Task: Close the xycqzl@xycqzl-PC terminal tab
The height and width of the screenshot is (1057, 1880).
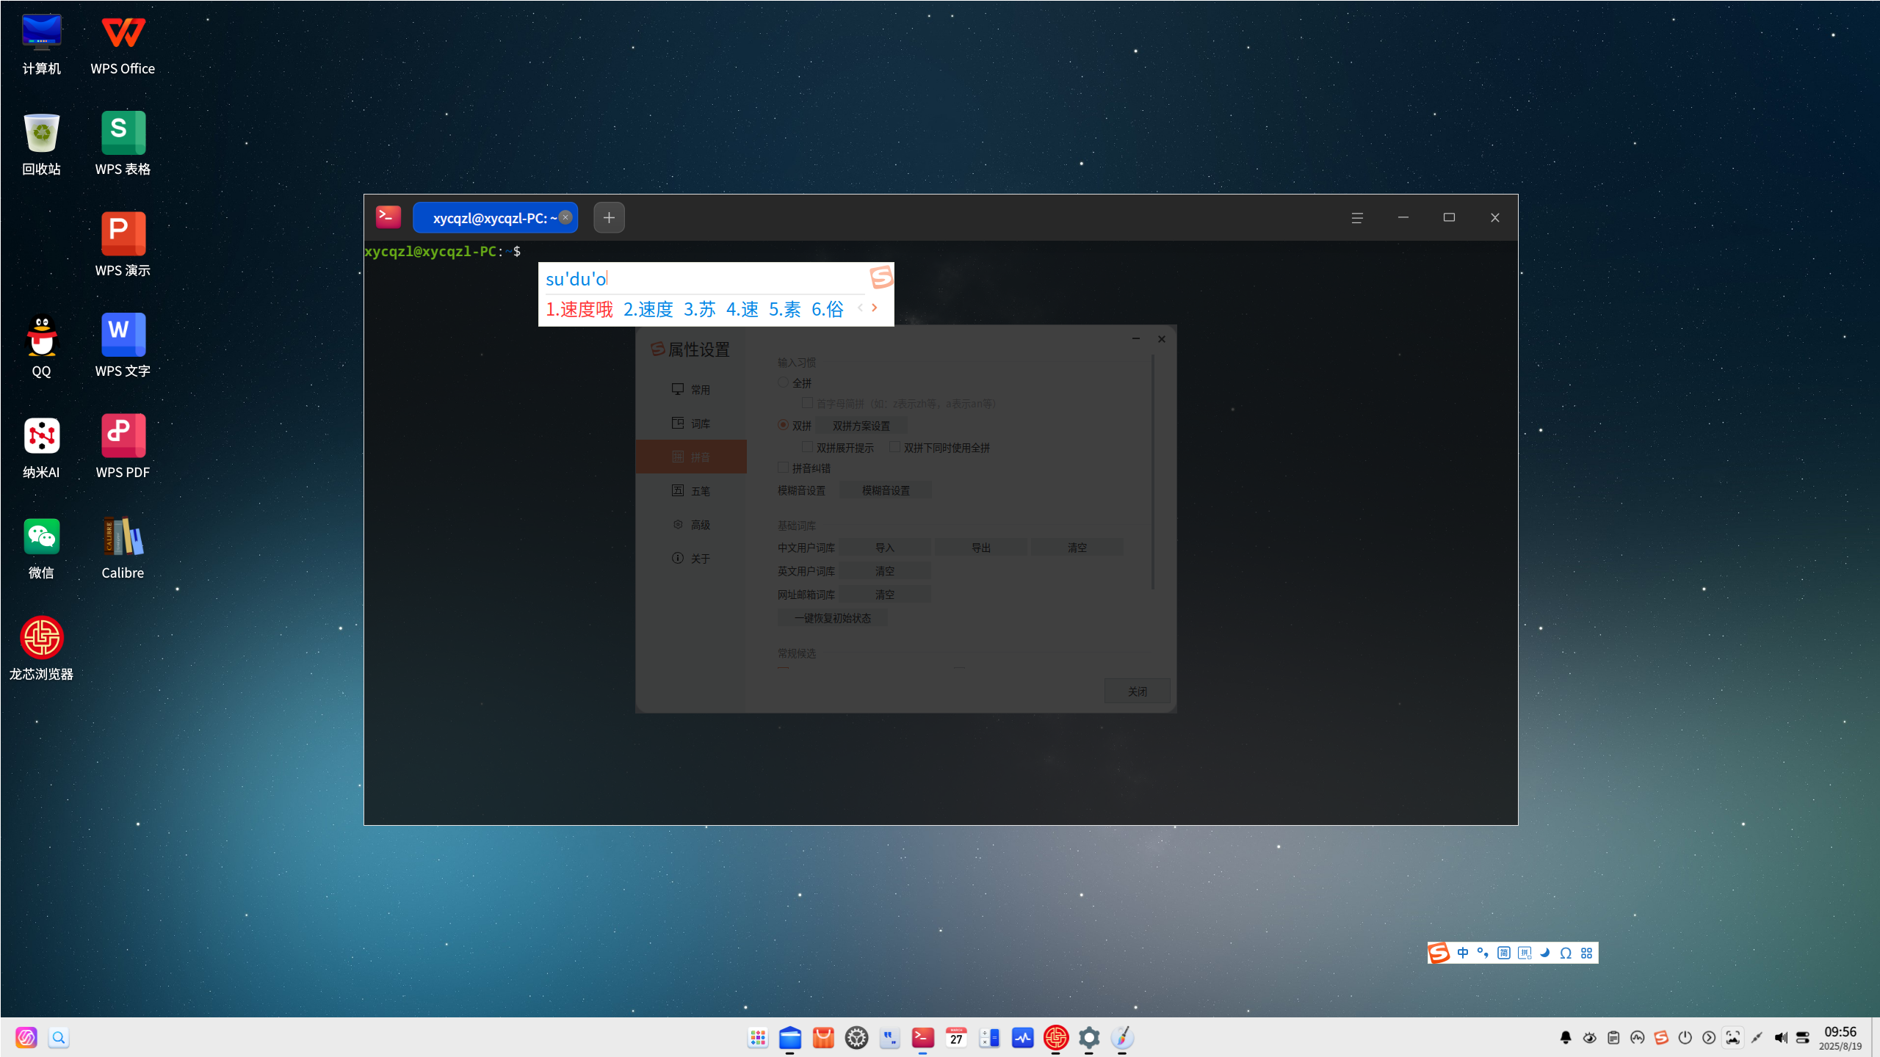Action: click(565, 217)
